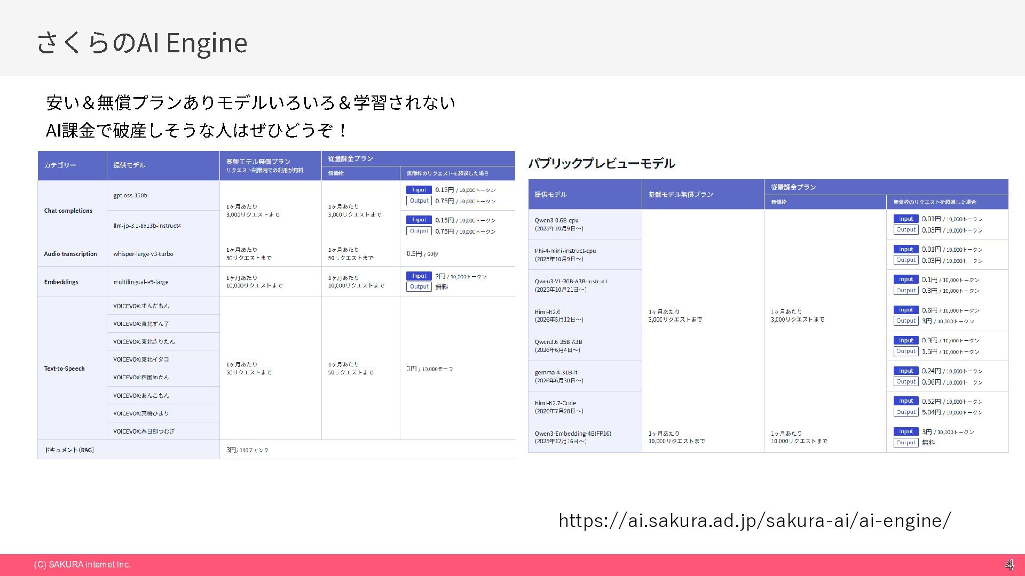Viewport: 1025px width, 576px height.
Task: Select the 'Kimi-K2.7-Code' model cell
Action: pyautogui.click(x=585, y=407)
